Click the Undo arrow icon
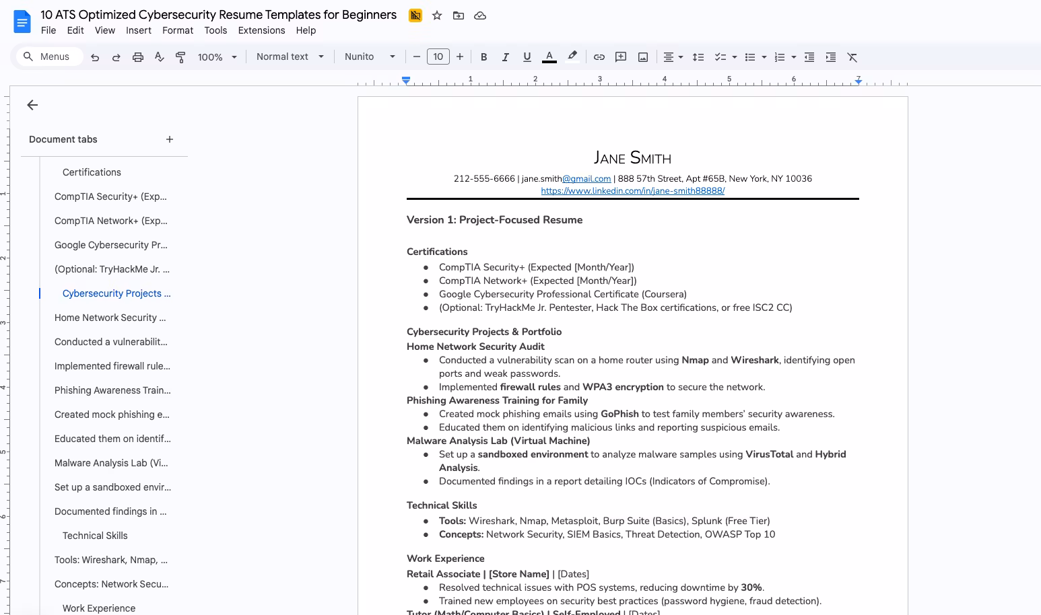 click(x=95, y=57)
